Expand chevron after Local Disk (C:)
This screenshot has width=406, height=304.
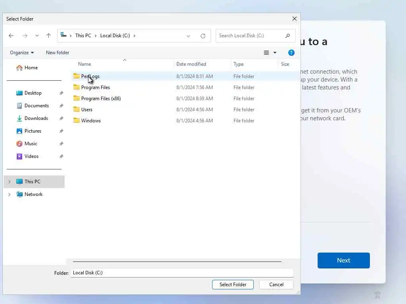134,36
